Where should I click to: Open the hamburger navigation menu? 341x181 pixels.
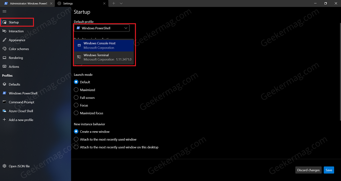[x=4, y=11]
